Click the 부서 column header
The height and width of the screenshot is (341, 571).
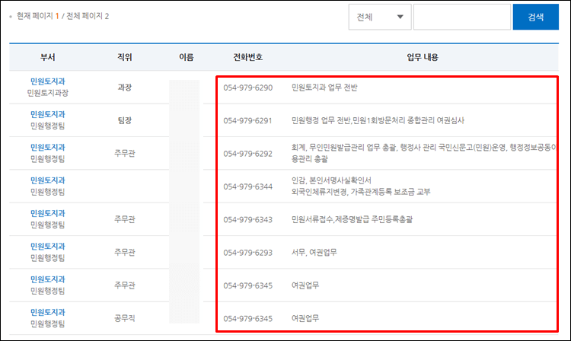pos(48,57)
